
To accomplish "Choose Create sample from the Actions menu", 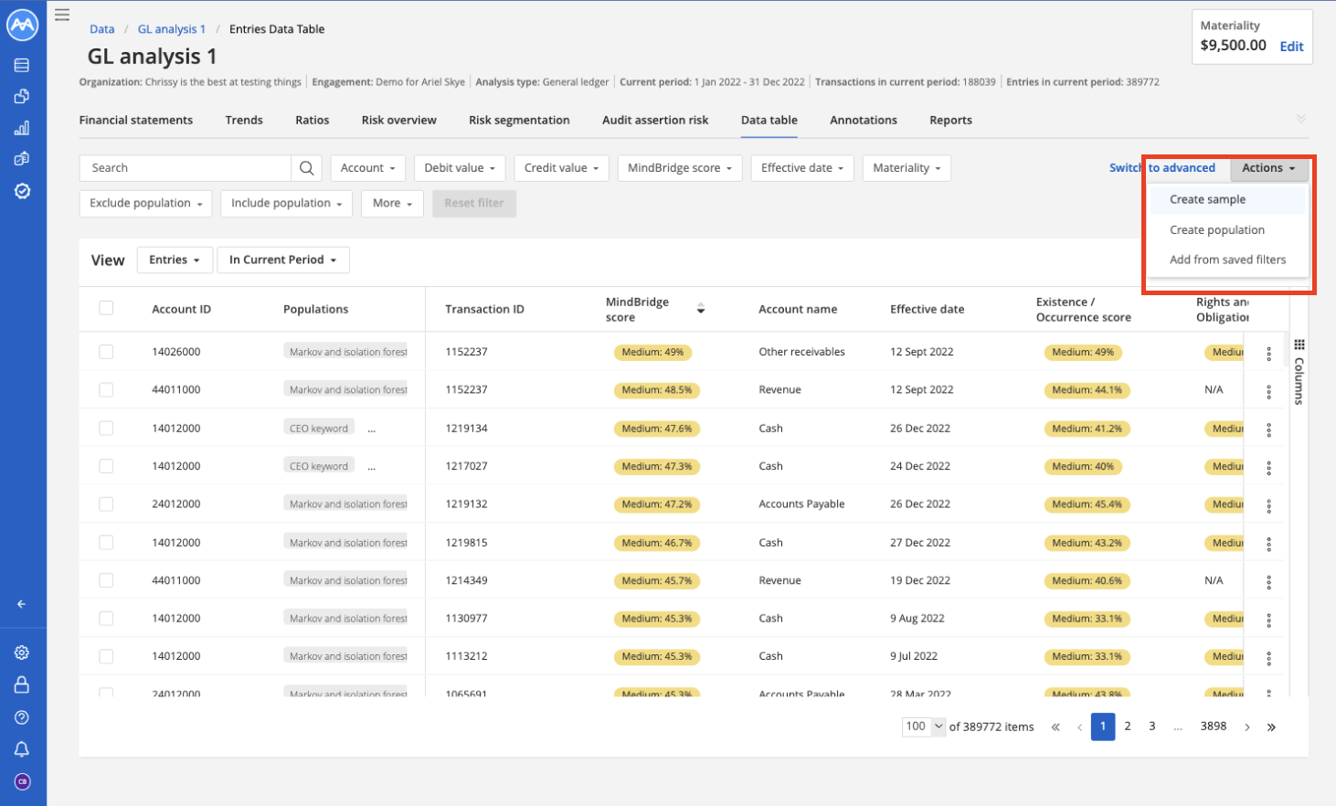I will click(x=1206, y=198).
